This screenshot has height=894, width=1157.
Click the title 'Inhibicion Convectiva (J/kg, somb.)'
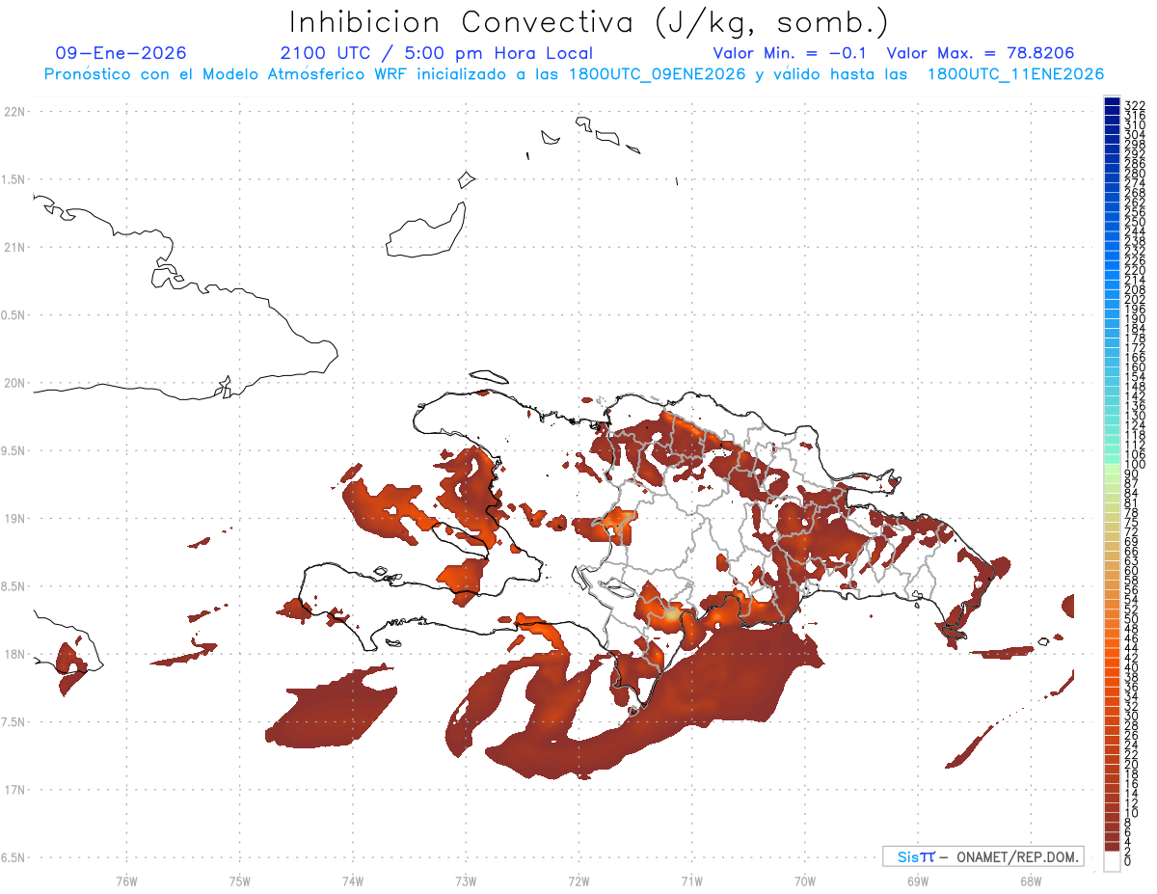pyautogui.click(x=588, y=22)
